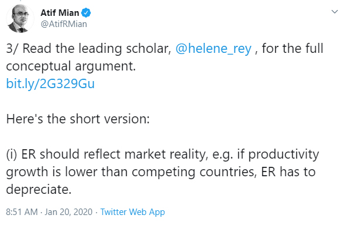Click the word "depreciate." in tweet
Image resolution: width=345 pixels, height=225 pixels.
click(x=39, y=189)
